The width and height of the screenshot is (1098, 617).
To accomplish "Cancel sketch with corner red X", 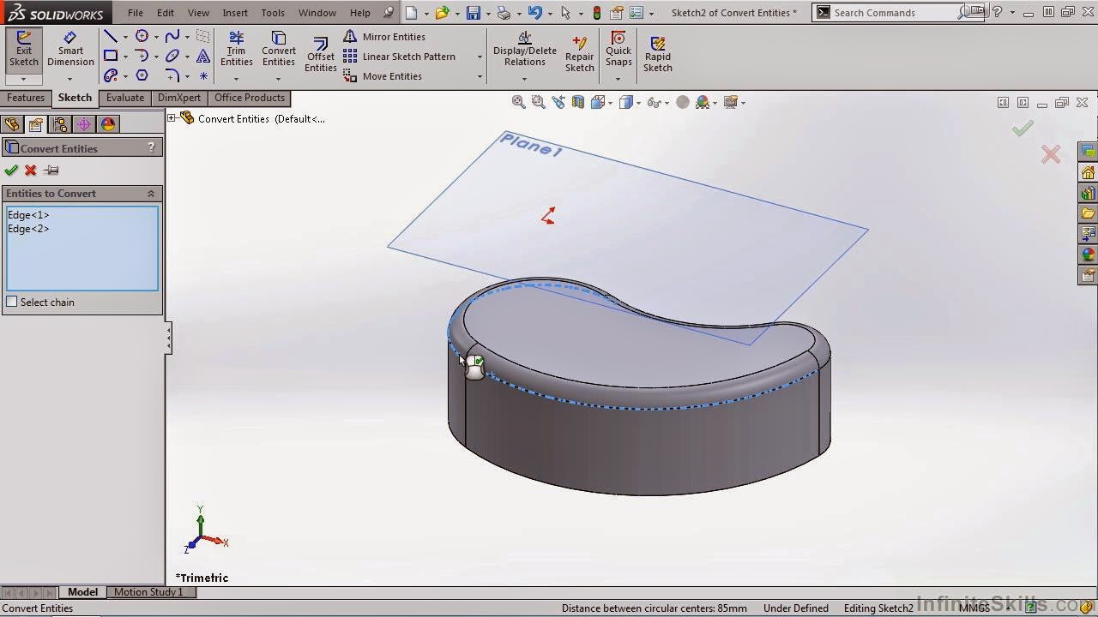I will tap(1051, 154).
